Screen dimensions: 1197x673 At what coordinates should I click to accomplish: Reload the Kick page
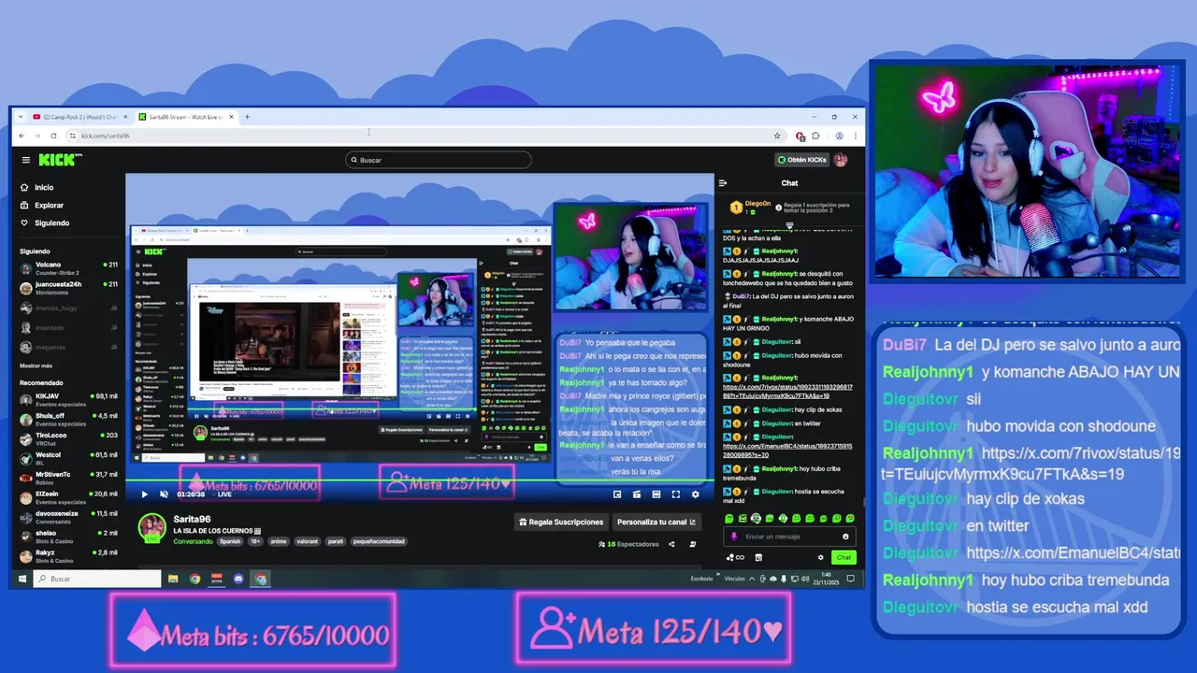coord(53,136)
